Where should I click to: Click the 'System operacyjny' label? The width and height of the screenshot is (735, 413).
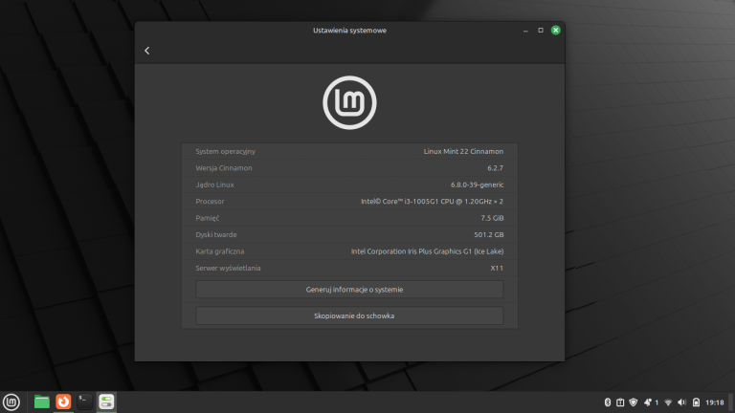pyautogui.click(x=226, y=151)
